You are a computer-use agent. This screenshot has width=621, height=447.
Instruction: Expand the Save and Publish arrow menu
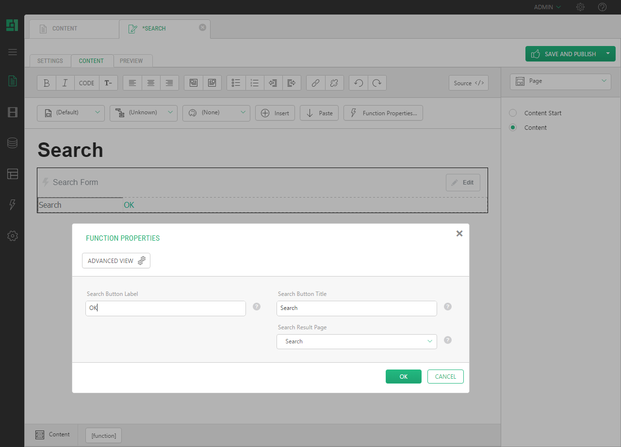(x=608, y=54)
